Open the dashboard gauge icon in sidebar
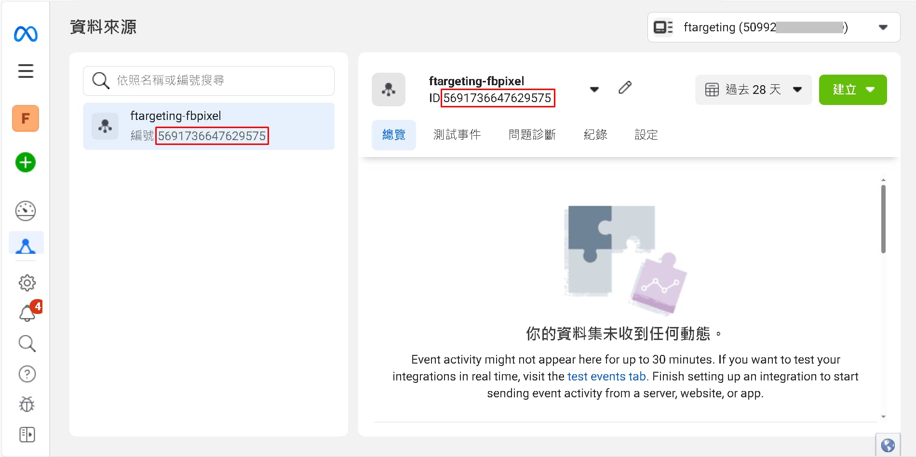The width and height of the screenshot is (916, 457). [26, 211]
